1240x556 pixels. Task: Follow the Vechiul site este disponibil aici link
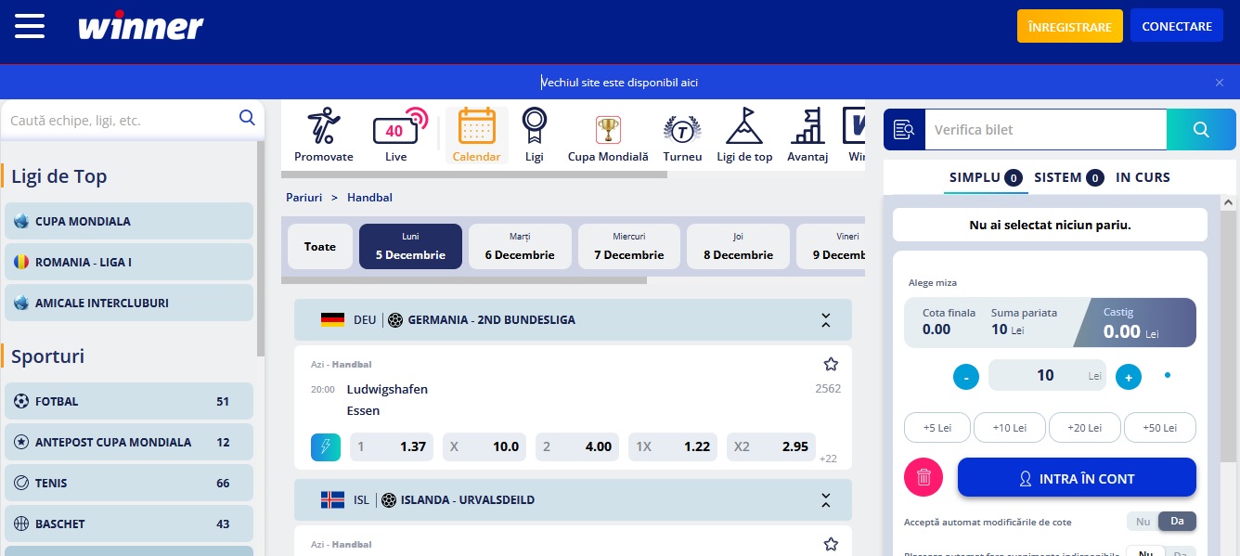[619, 83]
